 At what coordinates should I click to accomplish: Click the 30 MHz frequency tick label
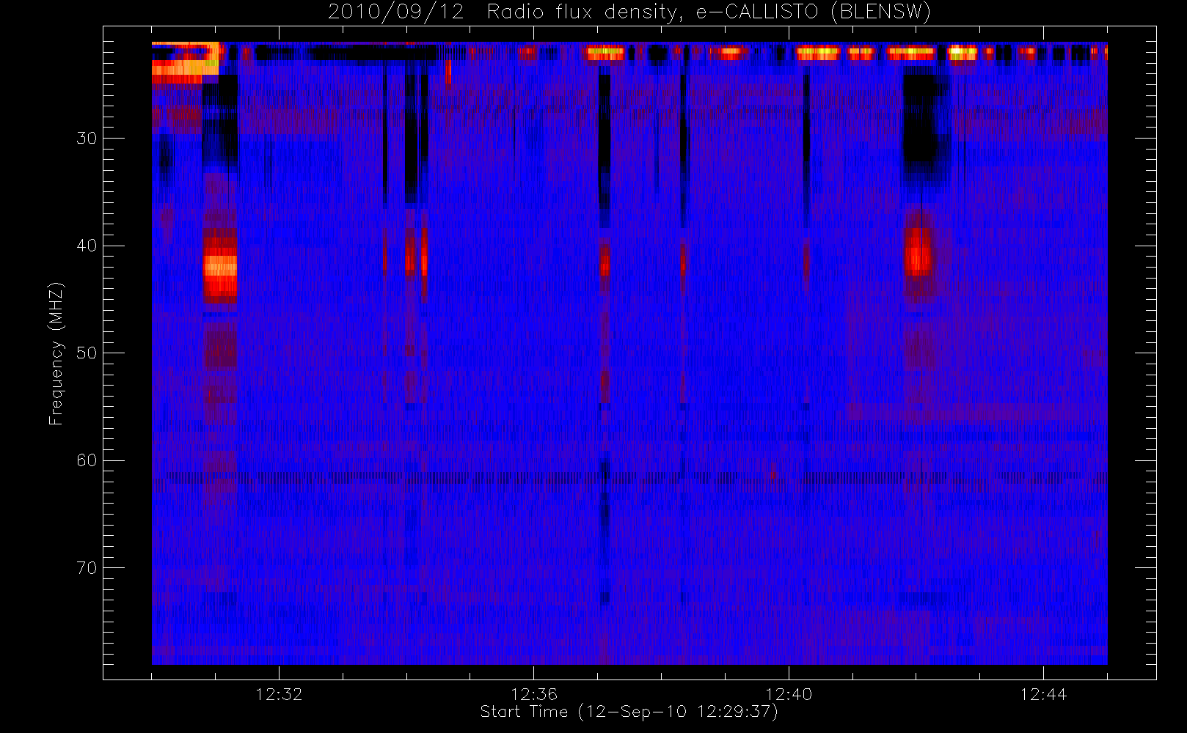(87, 139)
